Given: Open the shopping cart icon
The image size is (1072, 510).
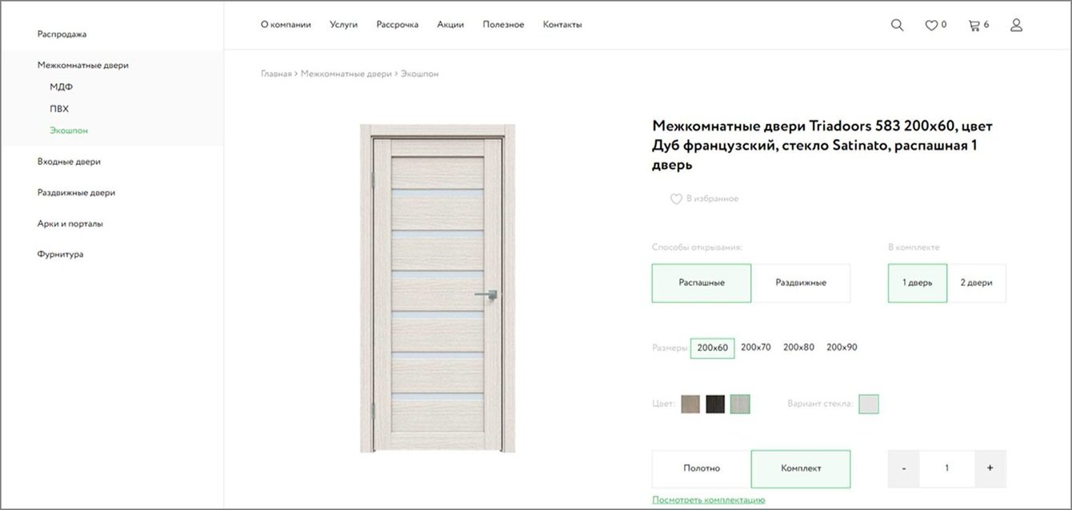Looking at the screenshot, I should (974, 25).
